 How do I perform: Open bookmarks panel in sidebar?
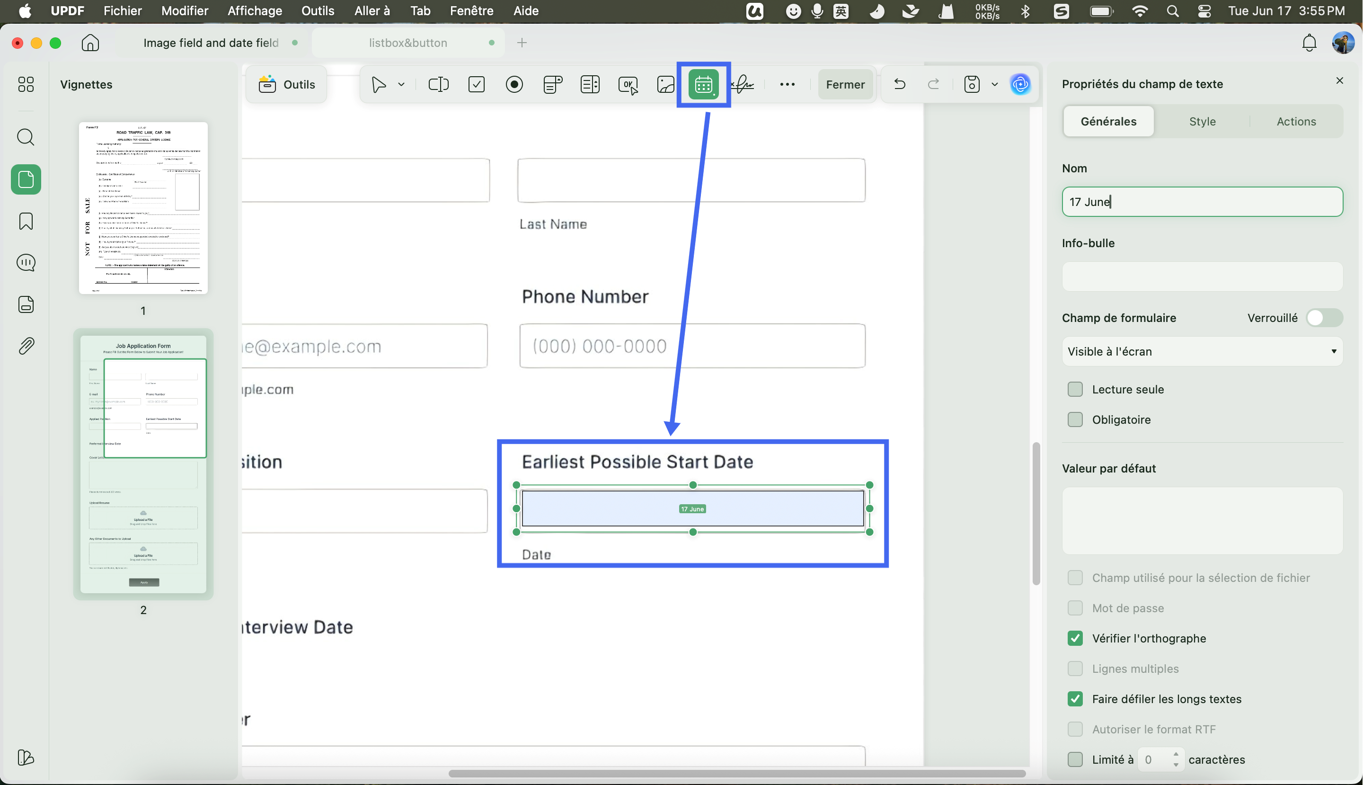click(x=26, y=221)
